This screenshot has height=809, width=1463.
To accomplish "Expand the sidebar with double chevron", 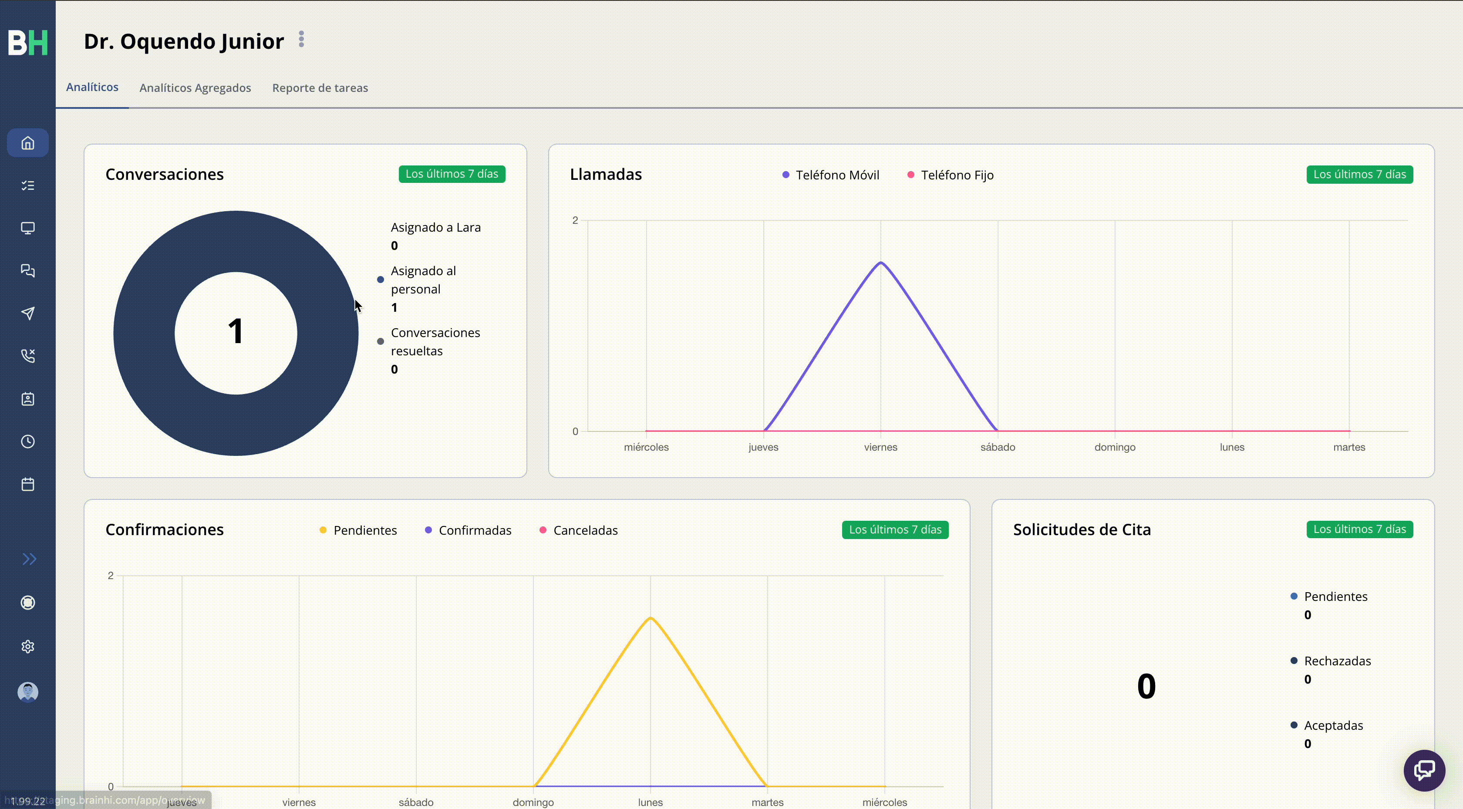I will tap(29, 559).
